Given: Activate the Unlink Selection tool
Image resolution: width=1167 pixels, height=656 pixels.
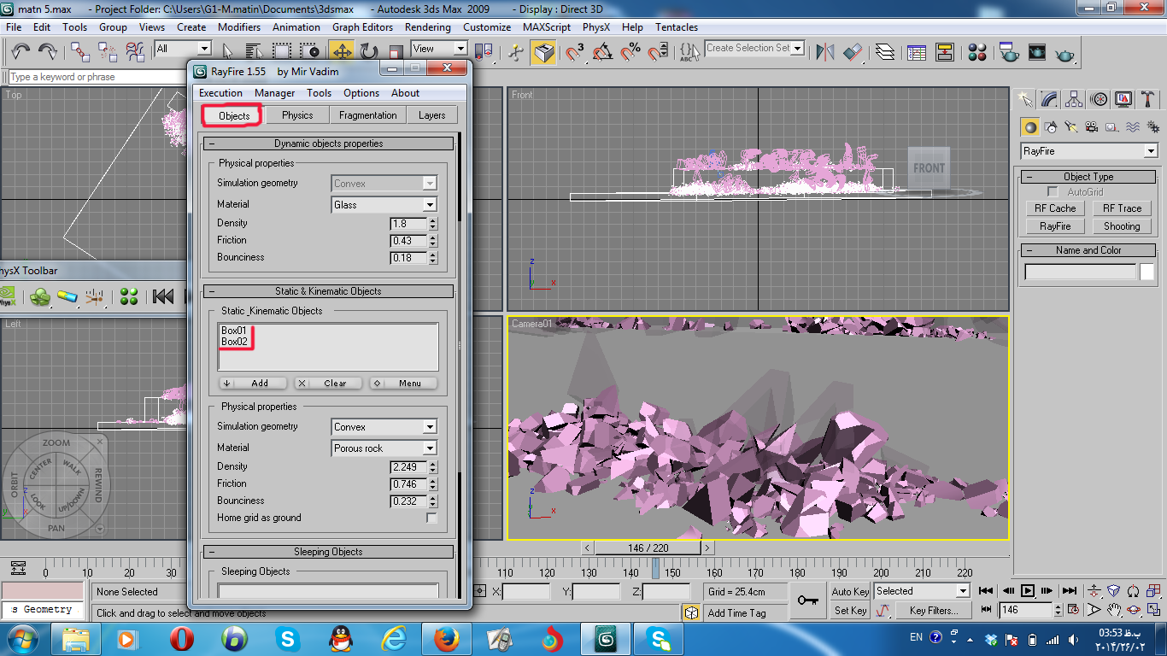Looking at the screenshot, I should (108, 51).
